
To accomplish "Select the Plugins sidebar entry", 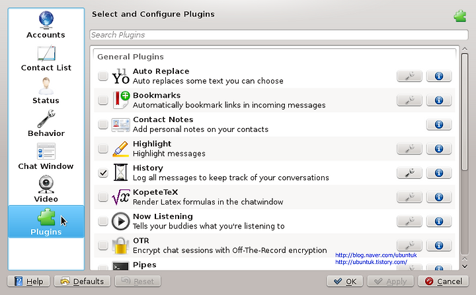I will [x=46, y=222].
